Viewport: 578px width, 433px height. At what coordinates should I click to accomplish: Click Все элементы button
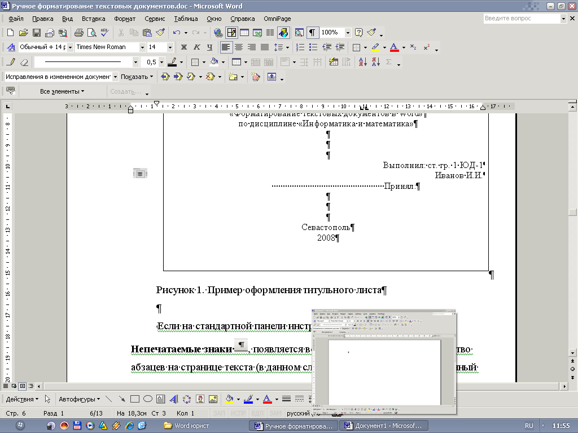point(62,91)
